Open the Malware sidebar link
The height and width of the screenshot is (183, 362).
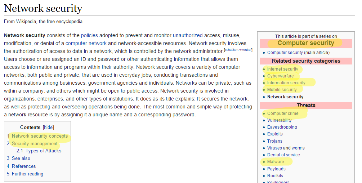pyautogui.click(x=276, y=162)
